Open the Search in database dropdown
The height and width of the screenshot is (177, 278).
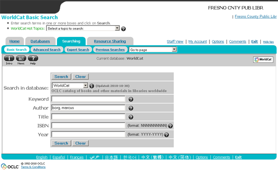tap(70, 85)
